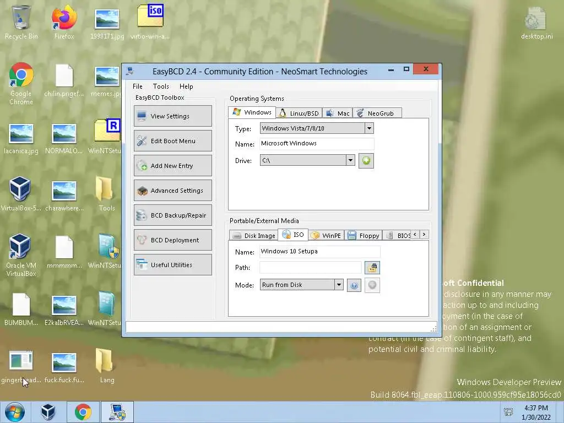The image size is (564, 423).
Task: Select the Recycle Bin desktop icon
Action: pyautogui.click(x=21, y=22)
